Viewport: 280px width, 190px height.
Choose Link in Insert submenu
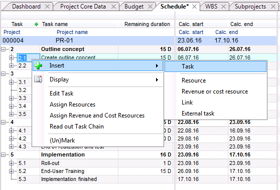[x=187, y=102]
